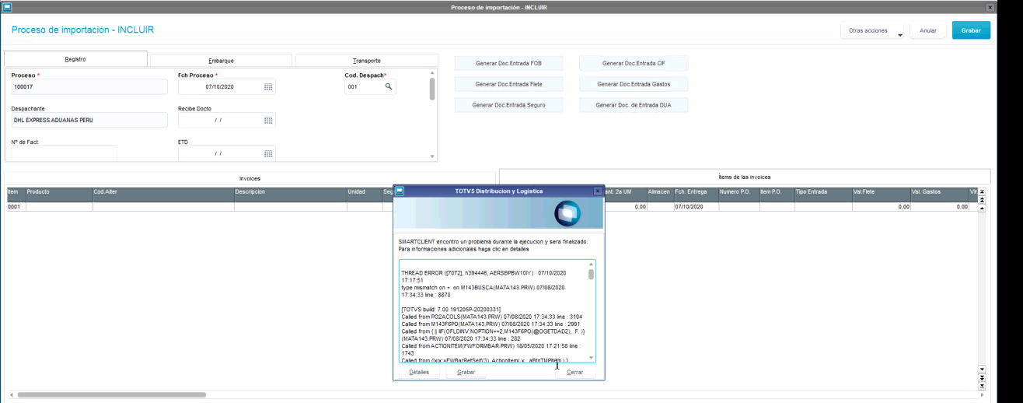The image size is (1023, 403).
Task: Open calendar picker for Recibe Docto
Action: [267, 121]
